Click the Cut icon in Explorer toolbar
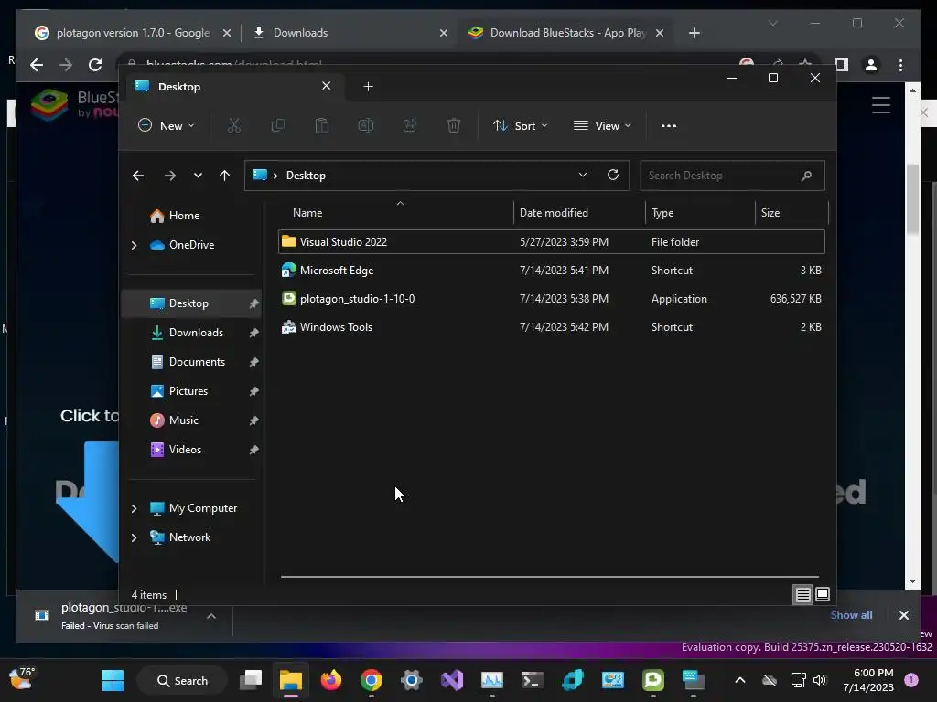Viewport: 937px width, 702px height. pos(233,125)
